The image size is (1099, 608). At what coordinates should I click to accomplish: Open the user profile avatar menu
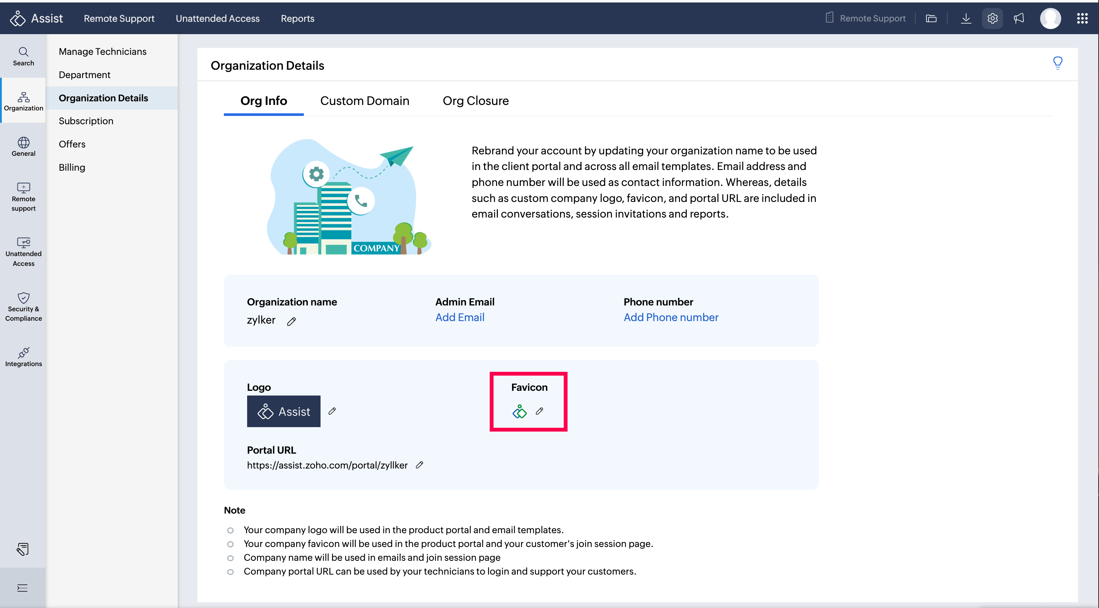click(1050, 18)
